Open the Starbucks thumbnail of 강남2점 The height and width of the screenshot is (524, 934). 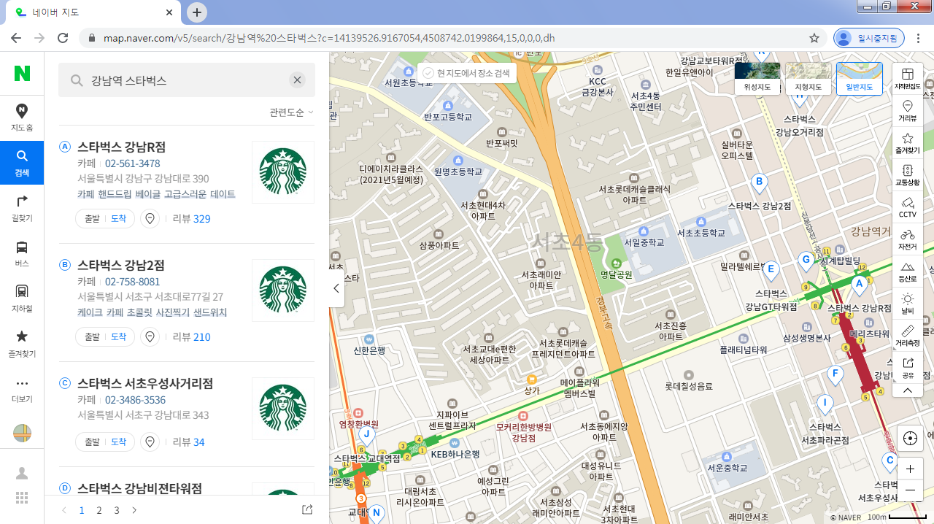pyautogui.click(x=283, y=290)
